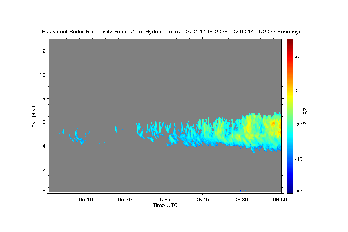This screenshot has width=348, height=232.
Task: Click the "6" range axis tick label
Action: [44, 122]
